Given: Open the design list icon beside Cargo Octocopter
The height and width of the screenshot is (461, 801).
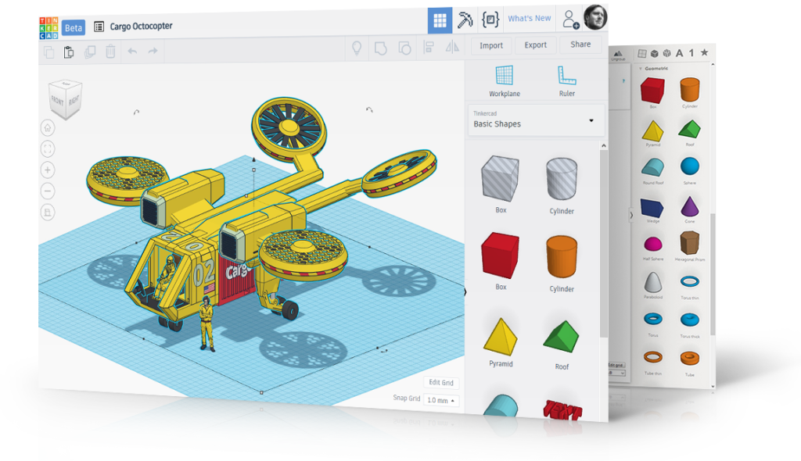Looking at the screenshot, I should [x=99, y=27].
